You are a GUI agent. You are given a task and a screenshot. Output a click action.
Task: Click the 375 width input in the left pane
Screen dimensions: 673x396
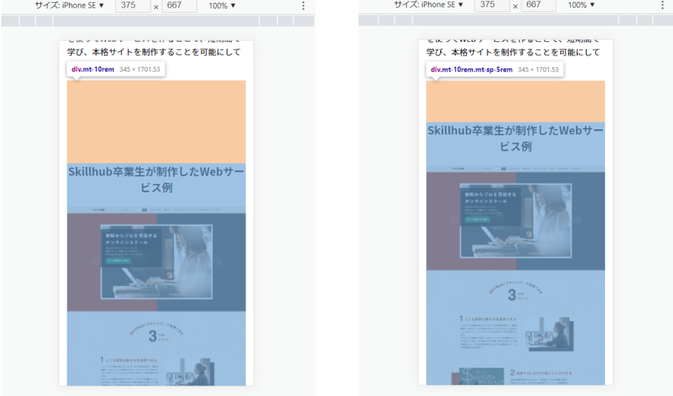tap(133, 6)
